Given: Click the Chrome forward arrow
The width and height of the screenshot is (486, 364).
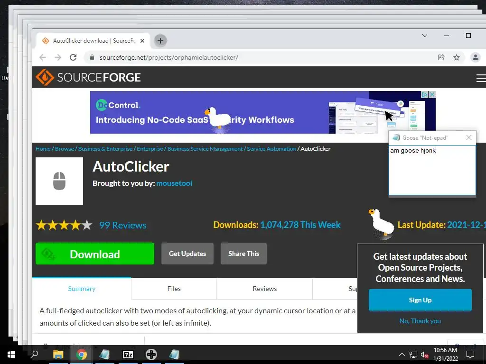Looking at the screenshot, I should click(x=58, y=57).
